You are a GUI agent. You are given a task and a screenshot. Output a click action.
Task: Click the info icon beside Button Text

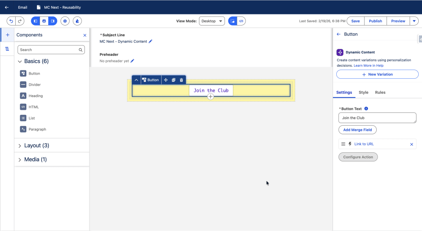click(366, 109)
